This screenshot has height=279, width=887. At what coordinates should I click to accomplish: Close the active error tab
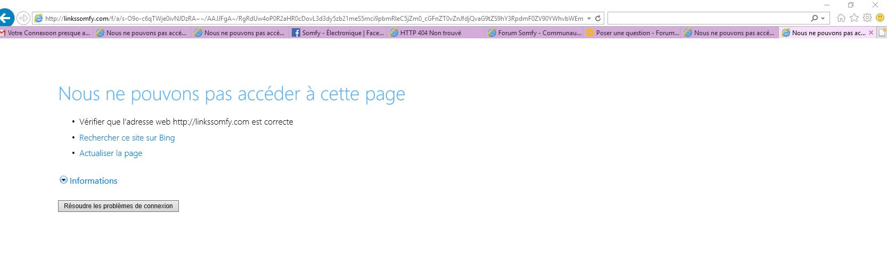click(x=871, y=33)
